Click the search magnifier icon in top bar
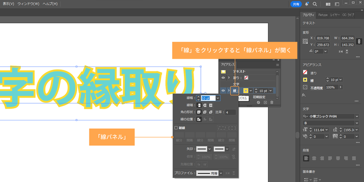Viewport: 364px width, 182px height. point(314,4)
